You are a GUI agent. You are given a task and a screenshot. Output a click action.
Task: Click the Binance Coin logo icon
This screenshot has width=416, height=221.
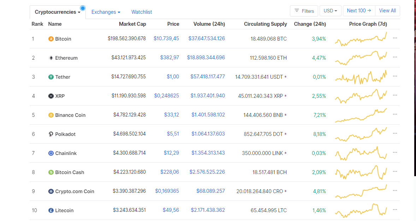[x=51, y=115]
